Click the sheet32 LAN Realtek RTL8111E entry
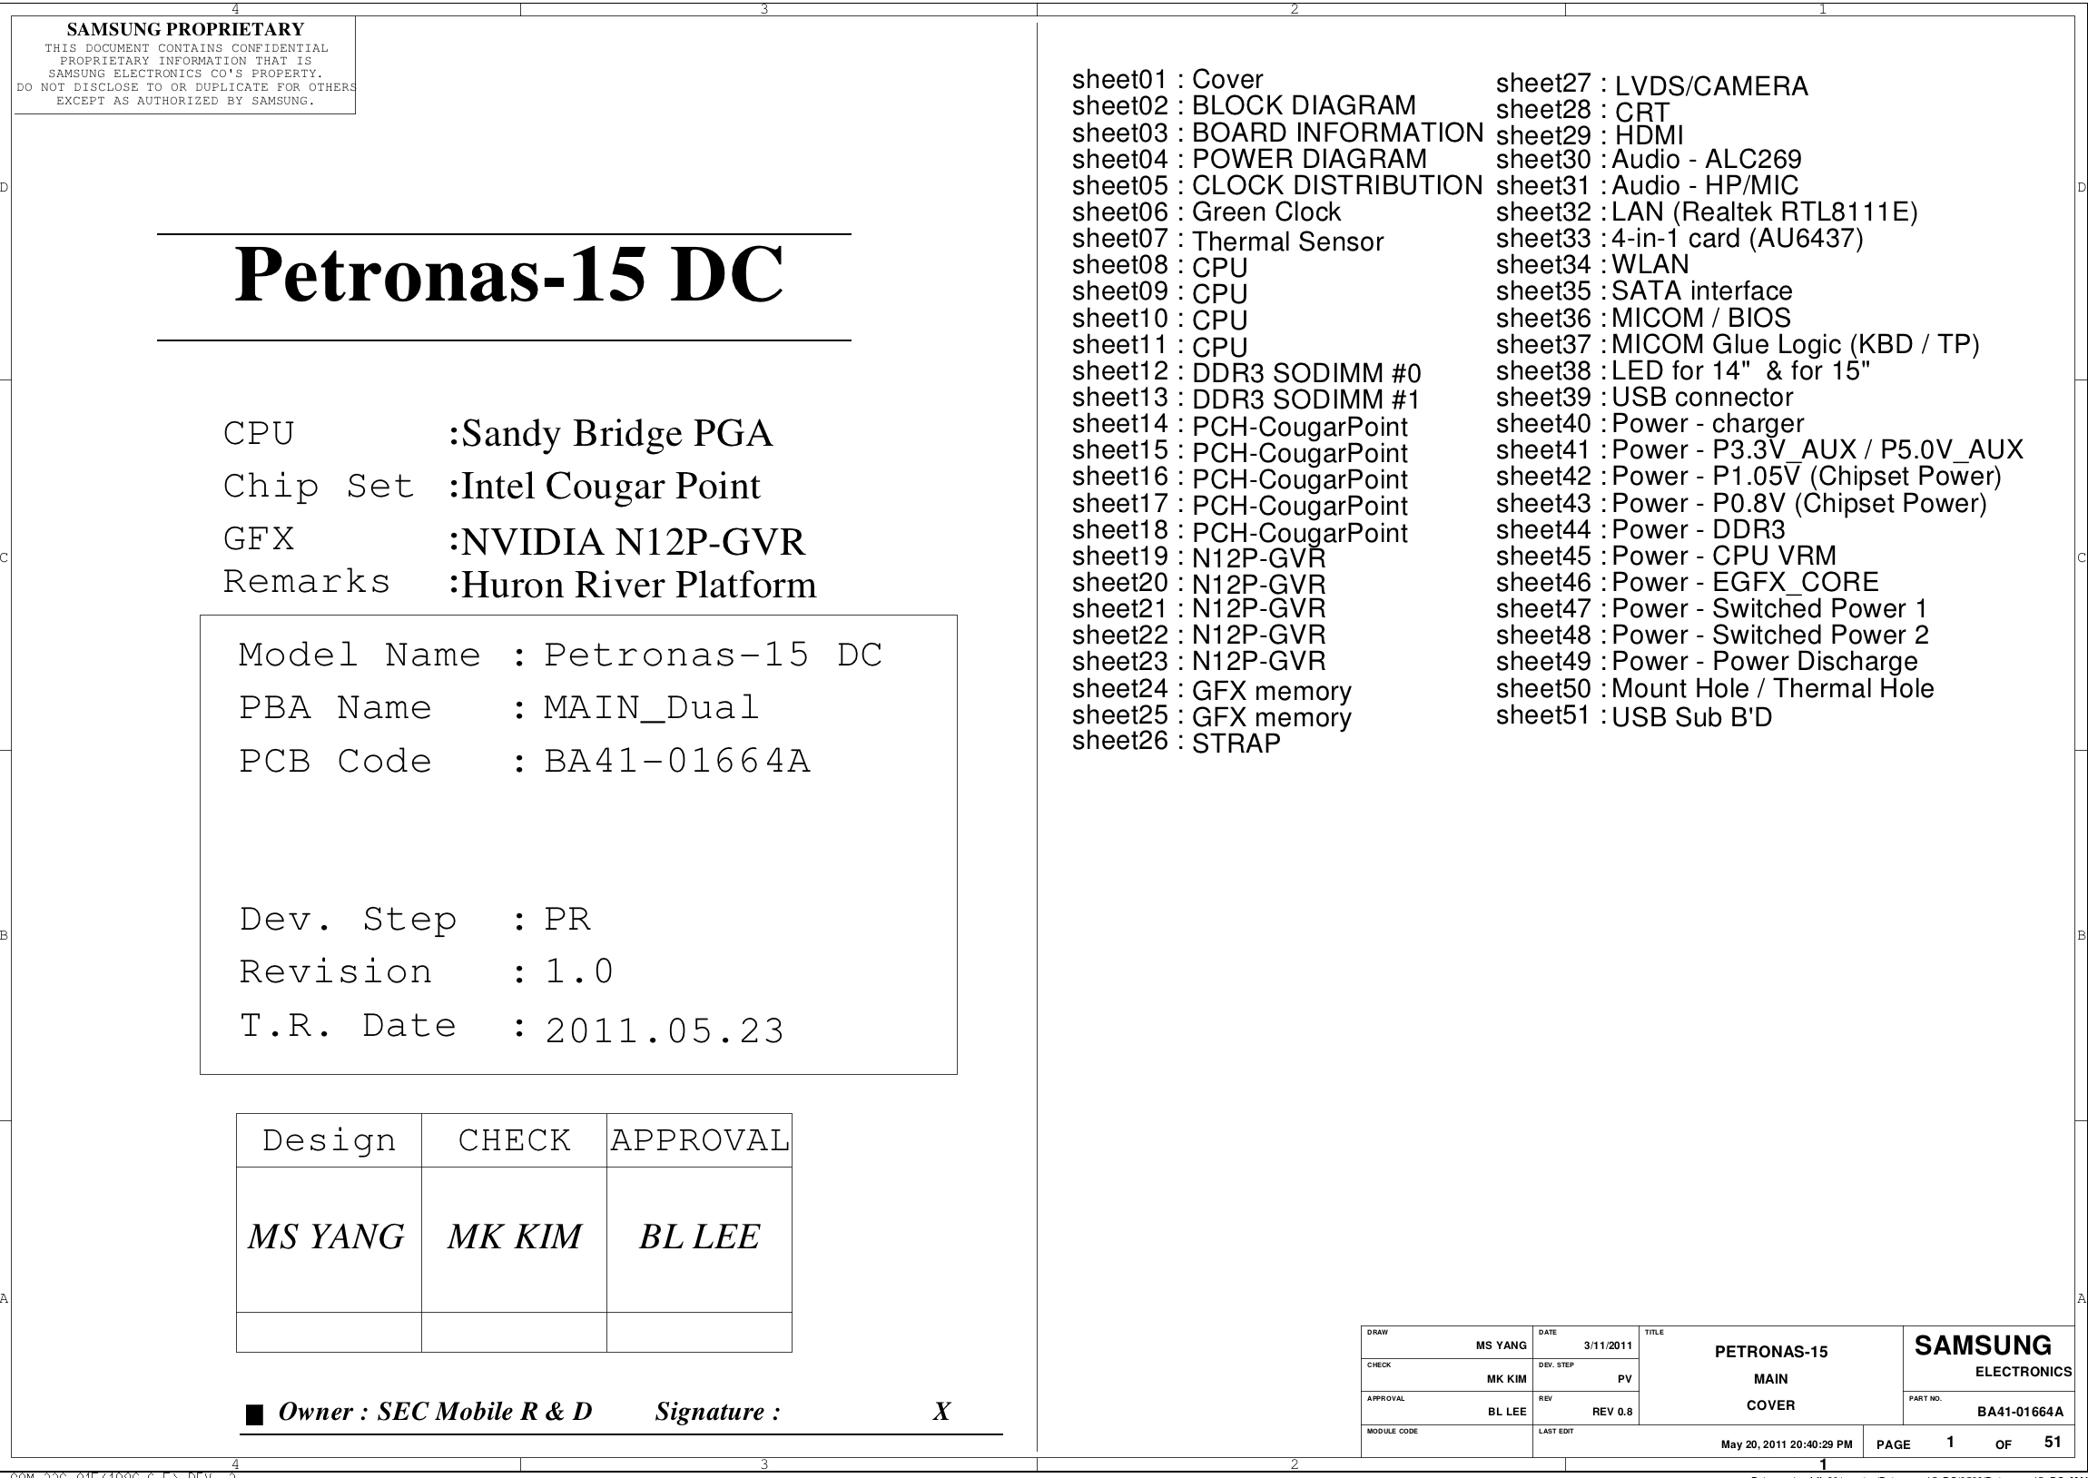 click(x=1706, y=212)
